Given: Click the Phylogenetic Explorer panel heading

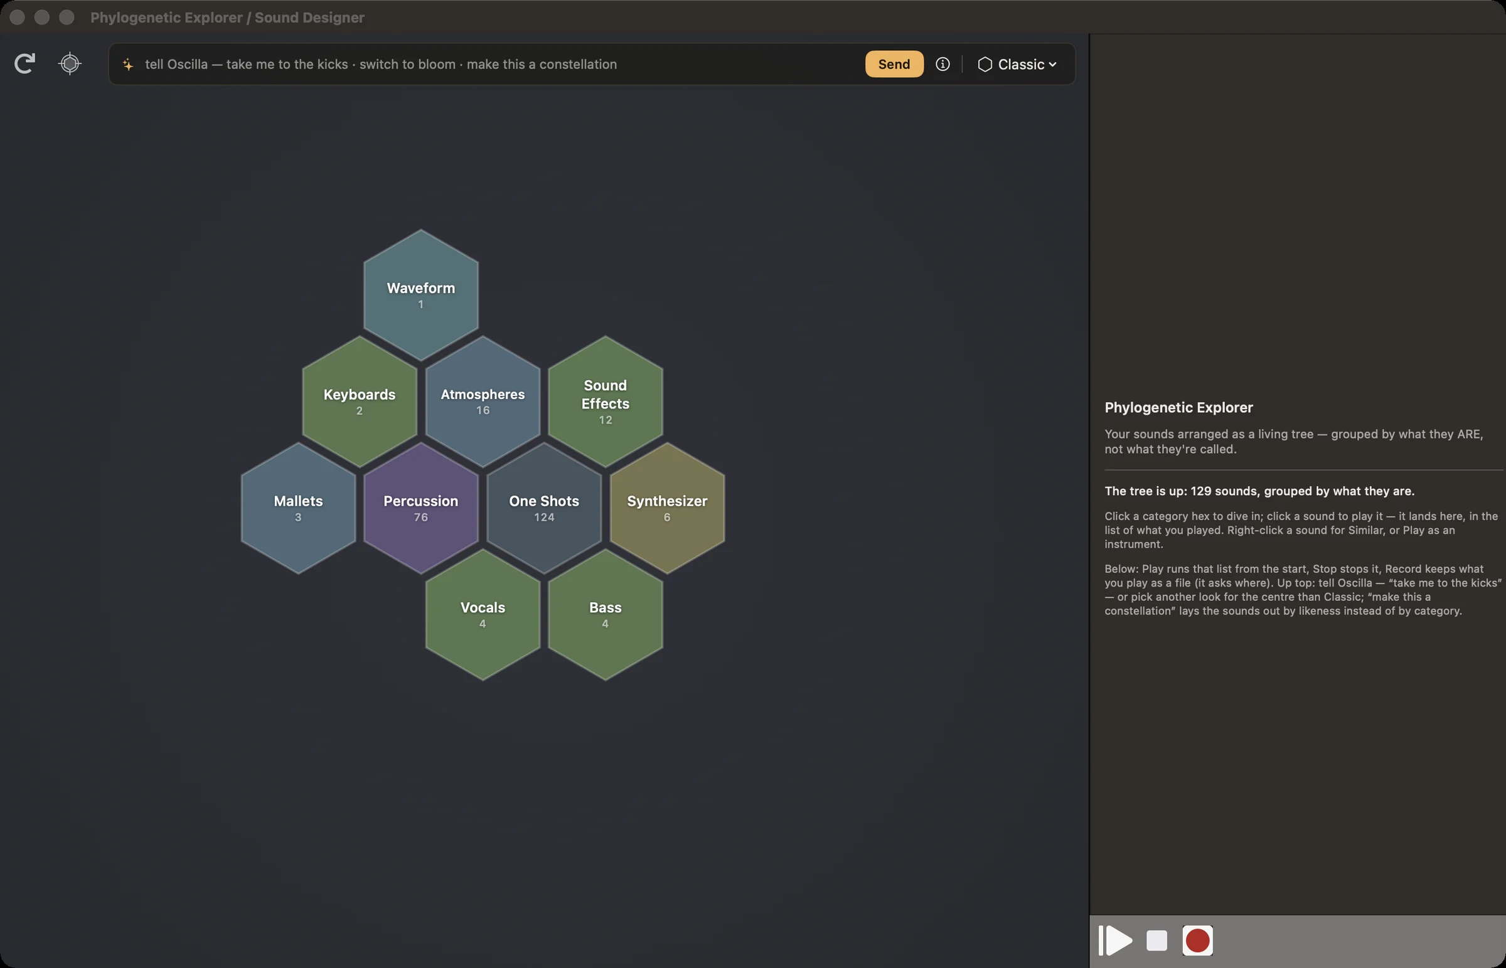Looking at the screenshot, I should coord(1178,407).
